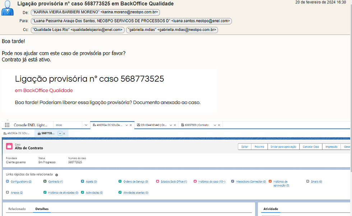The height and width of the screenshot is (216, 352).
Task: Open Interactions Connector (0) link
Action: point(251,181)
